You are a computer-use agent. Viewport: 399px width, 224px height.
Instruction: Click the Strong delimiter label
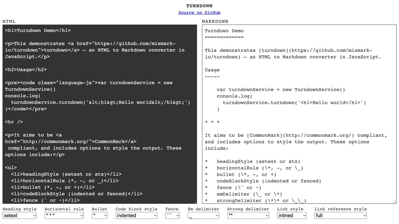[x=248, y=209]
